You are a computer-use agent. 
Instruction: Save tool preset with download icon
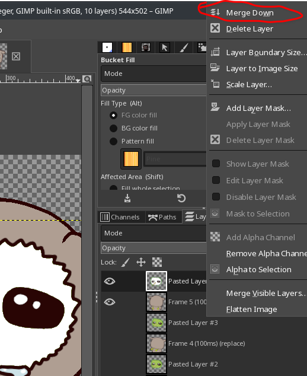coord(127,198)
